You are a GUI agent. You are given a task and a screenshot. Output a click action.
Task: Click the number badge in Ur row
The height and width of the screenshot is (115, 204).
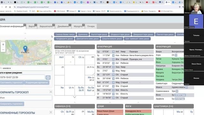113,94
